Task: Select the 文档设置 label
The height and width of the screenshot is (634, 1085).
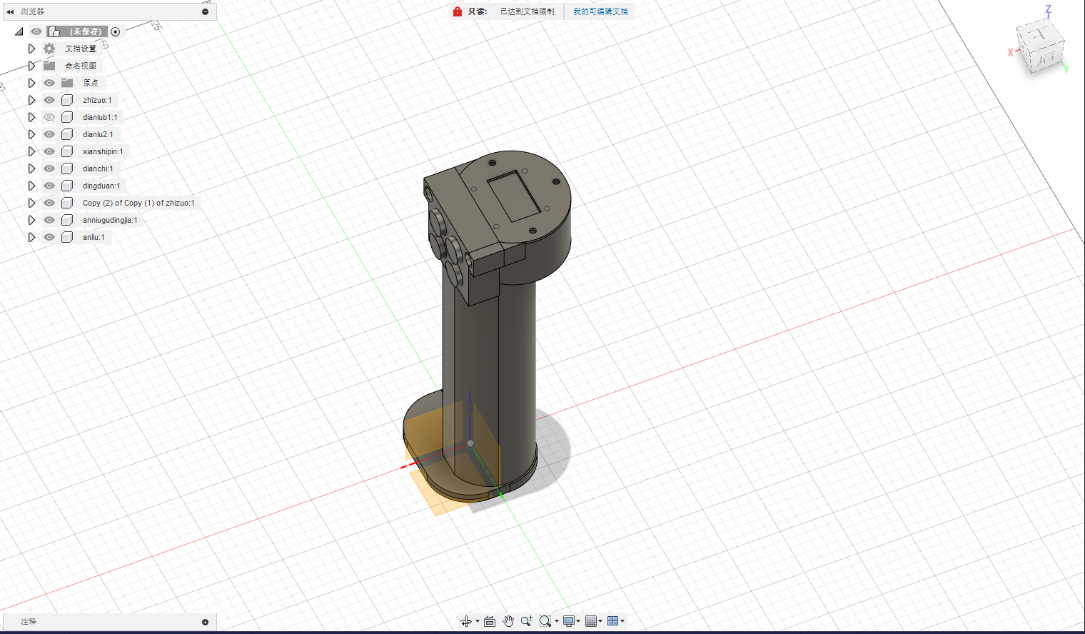Action: 81,49
